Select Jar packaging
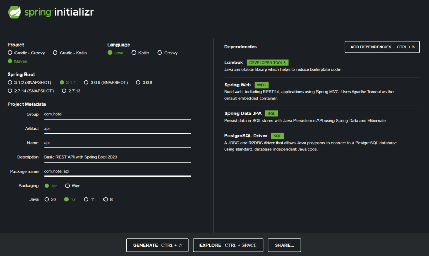The width and height of the screenshot is (429, 256). coord(50,186)
